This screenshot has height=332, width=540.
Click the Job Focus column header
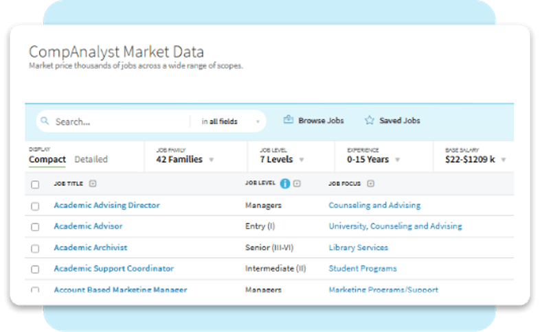(x=344, y=184)
